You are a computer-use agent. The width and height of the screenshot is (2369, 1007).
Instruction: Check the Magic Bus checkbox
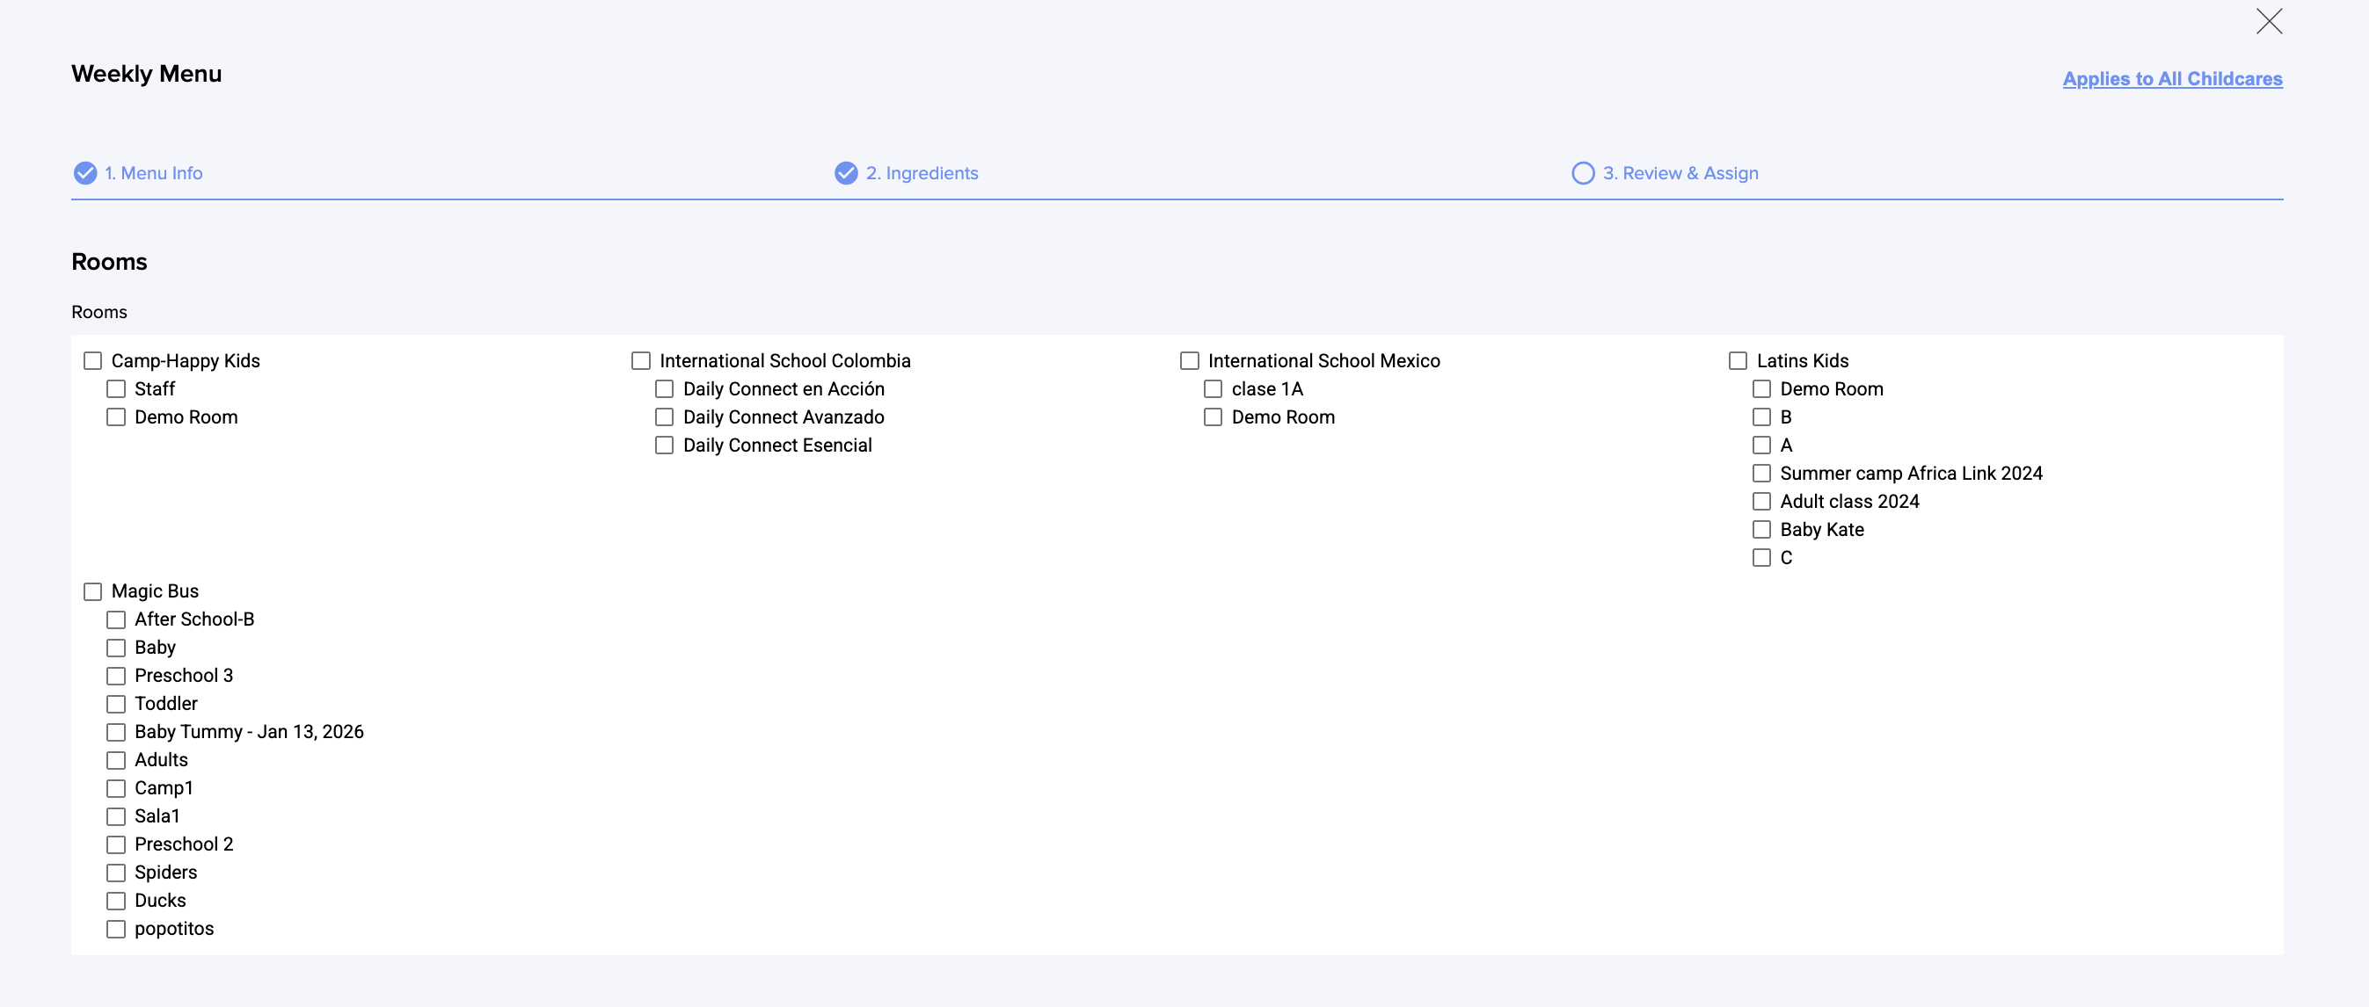(93, 591)
